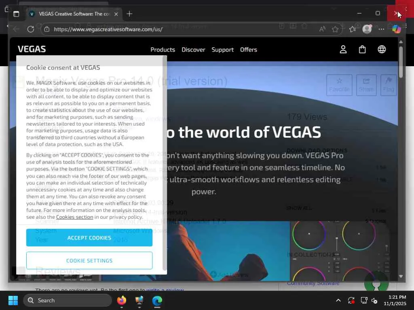Viewport: 414px width, 310px height.
Task: Click the taskbar Search box
Action: coord(68,300)
